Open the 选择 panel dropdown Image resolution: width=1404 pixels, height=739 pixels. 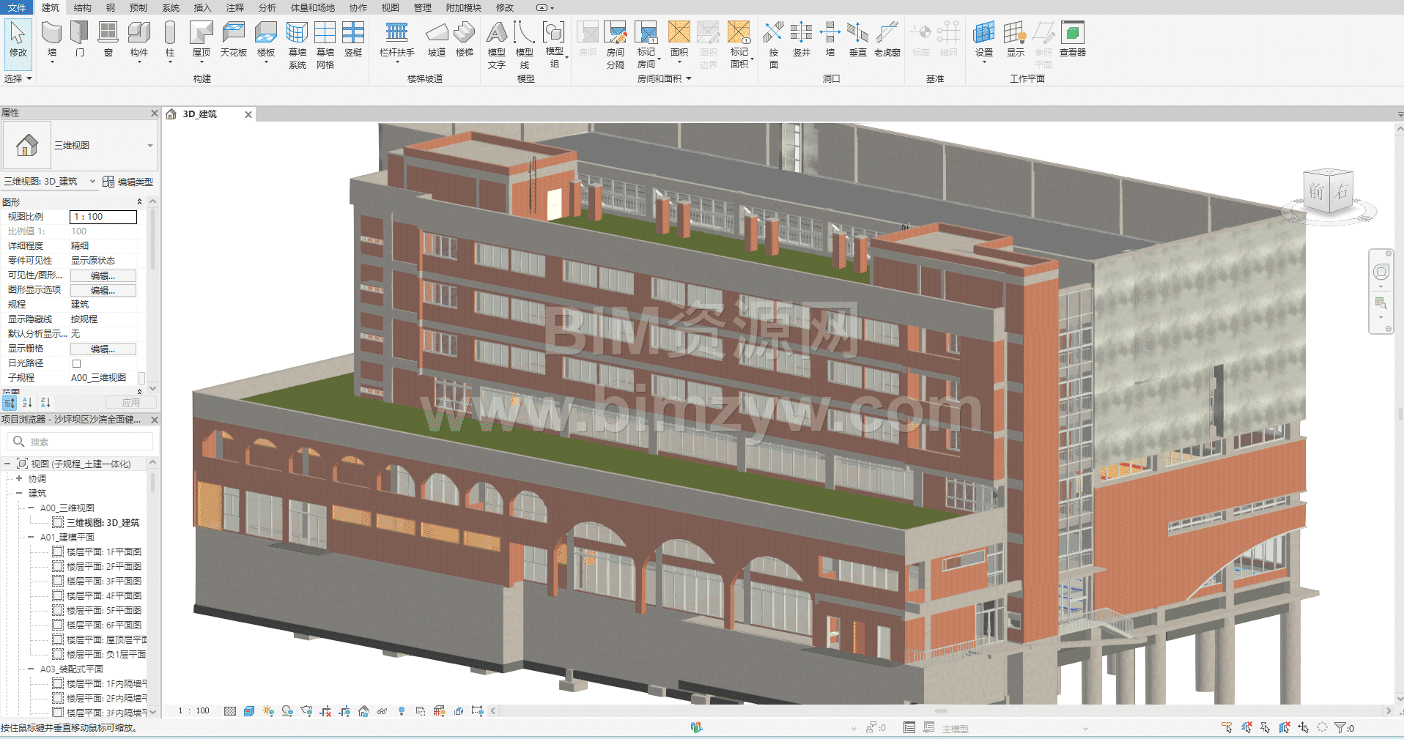pyautogui.click(x=19, y=78)
